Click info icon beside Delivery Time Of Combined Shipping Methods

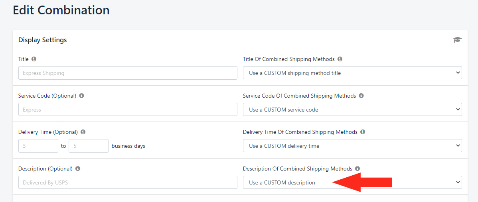[362, 132]
